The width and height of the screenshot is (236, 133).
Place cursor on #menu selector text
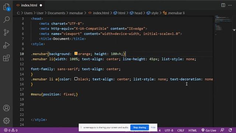point(36,95)
